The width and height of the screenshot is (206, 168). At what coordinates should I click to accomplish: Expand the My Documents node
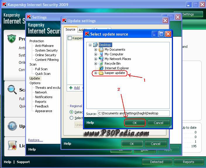coord(96,49)
